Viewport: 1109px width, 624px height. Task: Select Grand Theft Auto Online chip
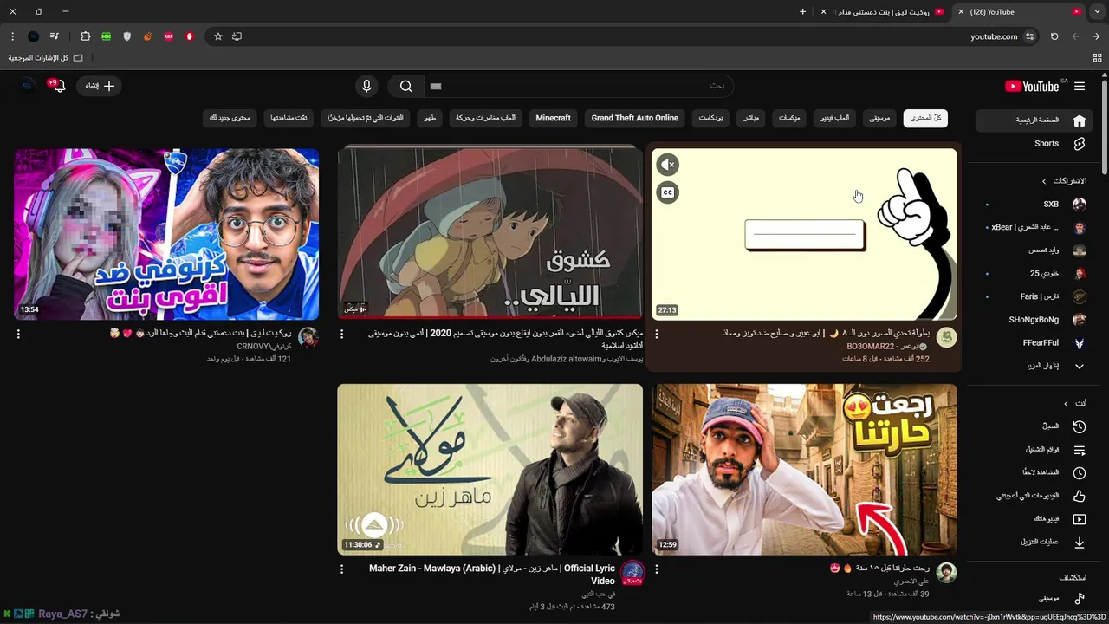coord(635,118)
